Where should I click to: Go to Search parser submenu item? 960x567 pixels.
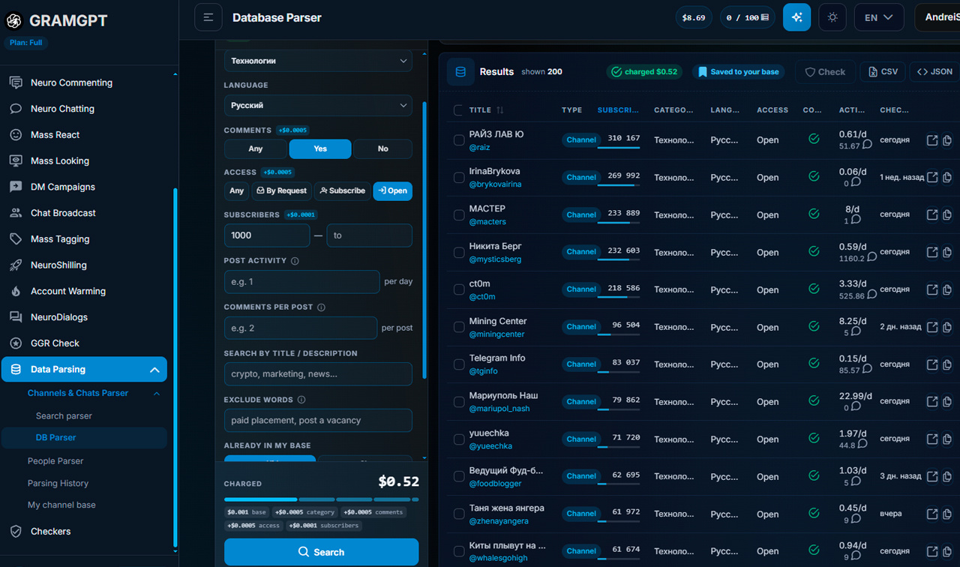point(64,415)
